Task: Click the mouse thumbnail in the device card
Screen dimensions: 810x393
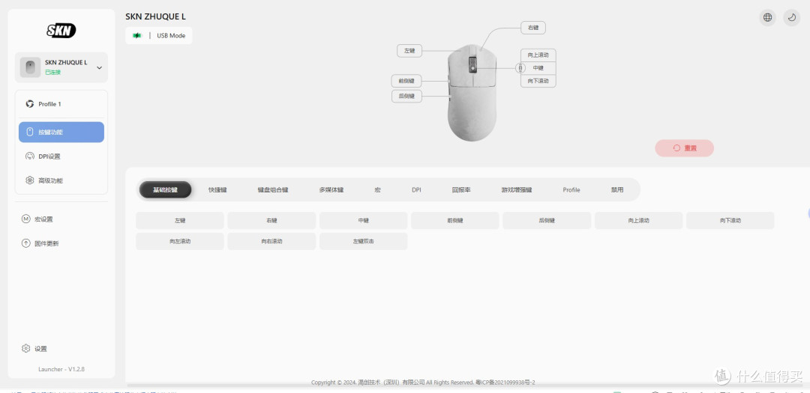Action: (30, 67)
